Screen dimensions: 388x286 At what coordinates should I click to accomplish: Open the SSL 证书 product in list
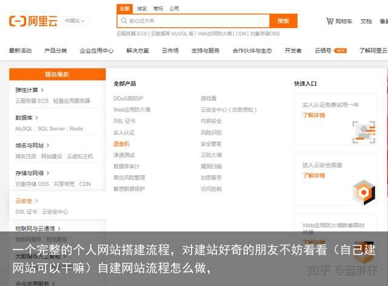(x=124, y=121)
